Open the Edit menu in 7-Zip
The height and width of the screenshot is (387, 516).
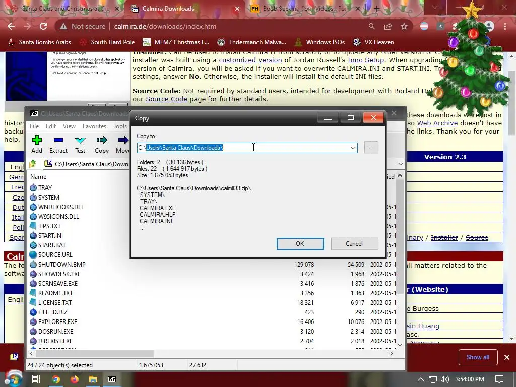pyautogui.click(x=51, y=126)
